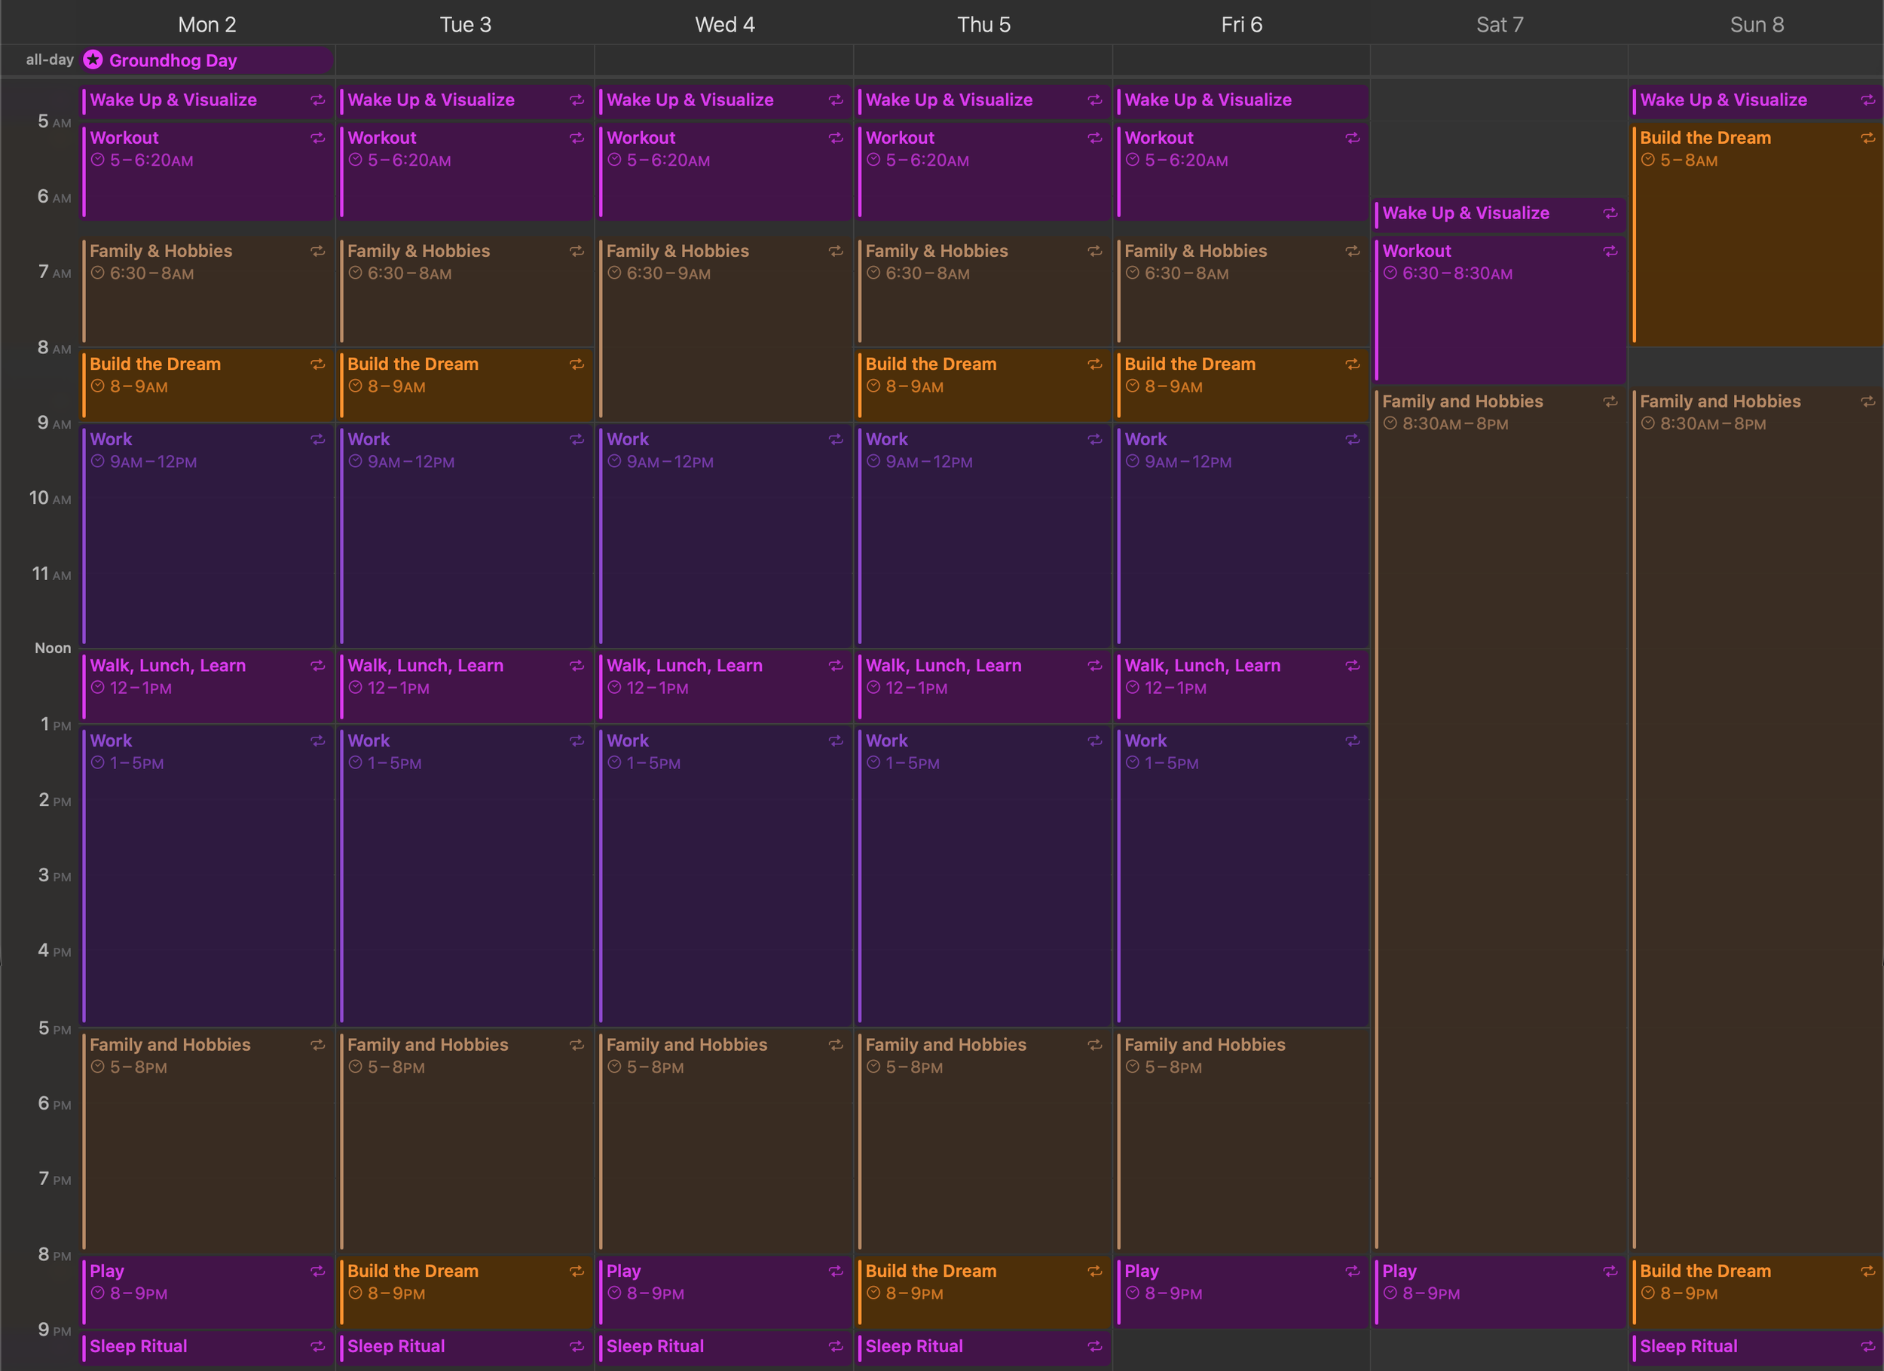Image resolution: width=1884 pixels, height=1371 pixels.
Task: Click repeat icon on Monday's Workout event
Action: 317,138
